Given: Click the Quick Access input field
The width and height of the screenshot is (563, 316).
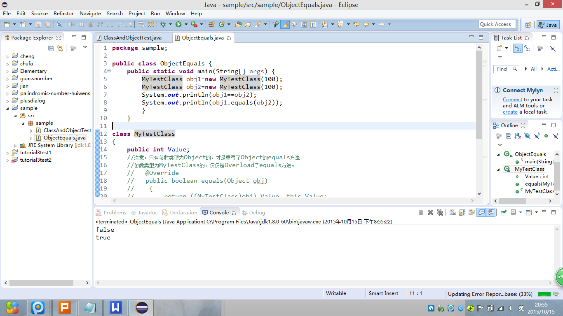Looking at the screenshot, I should point(497,24).
